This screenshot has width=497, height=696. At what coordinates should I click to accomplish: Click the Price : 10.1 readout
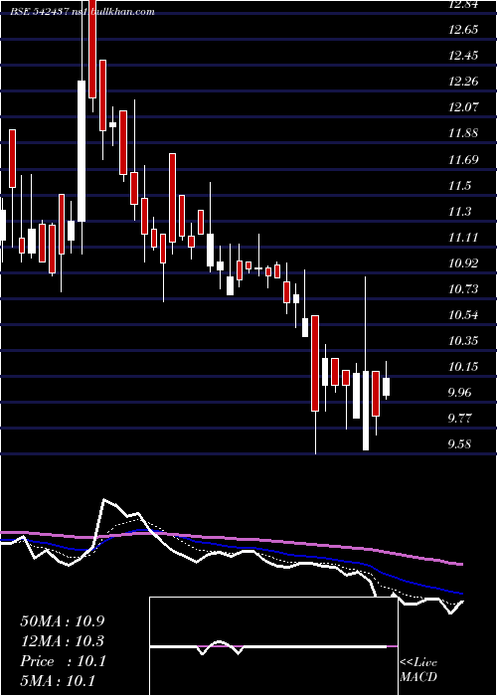coord(63,661)
